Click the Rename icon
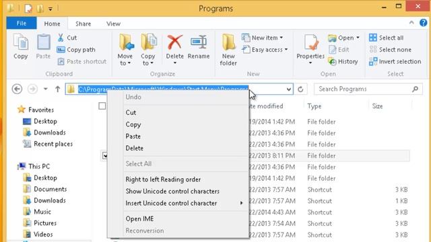This screenshot has height=242, width=431. click(199, 42)
